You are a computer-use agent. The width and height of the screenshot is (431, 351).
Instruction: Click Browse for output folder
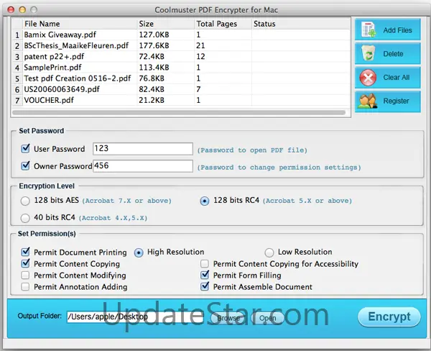click(228, 318)
